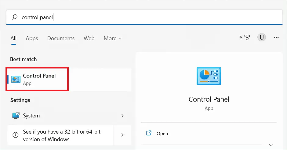Open Control Panel best match result
Image resolution: width=287 pixels, height=150 pixels.
tap(69, 79)
